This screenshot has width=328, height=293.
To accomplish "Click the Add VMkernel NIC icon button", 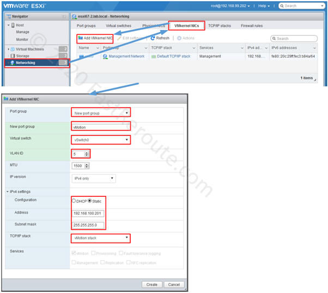I will [x=81, y=38].
